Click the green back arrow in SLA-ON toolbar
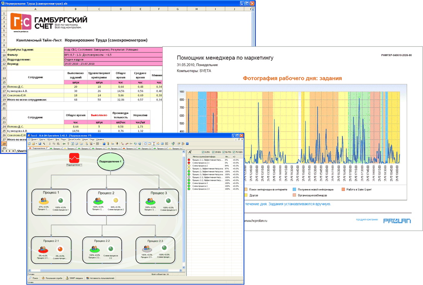The image size is (423, 285). [x=64, y=144]
